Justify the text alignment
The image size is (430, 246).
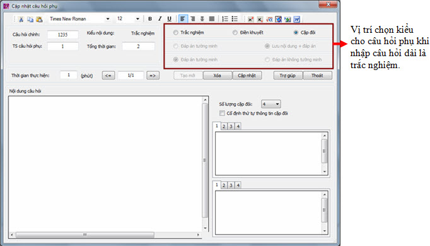pos(212,19)
